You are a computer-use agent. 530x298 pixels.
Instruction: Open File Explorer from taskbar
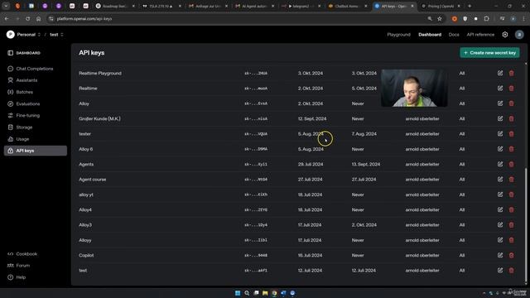tap(265, 293)
